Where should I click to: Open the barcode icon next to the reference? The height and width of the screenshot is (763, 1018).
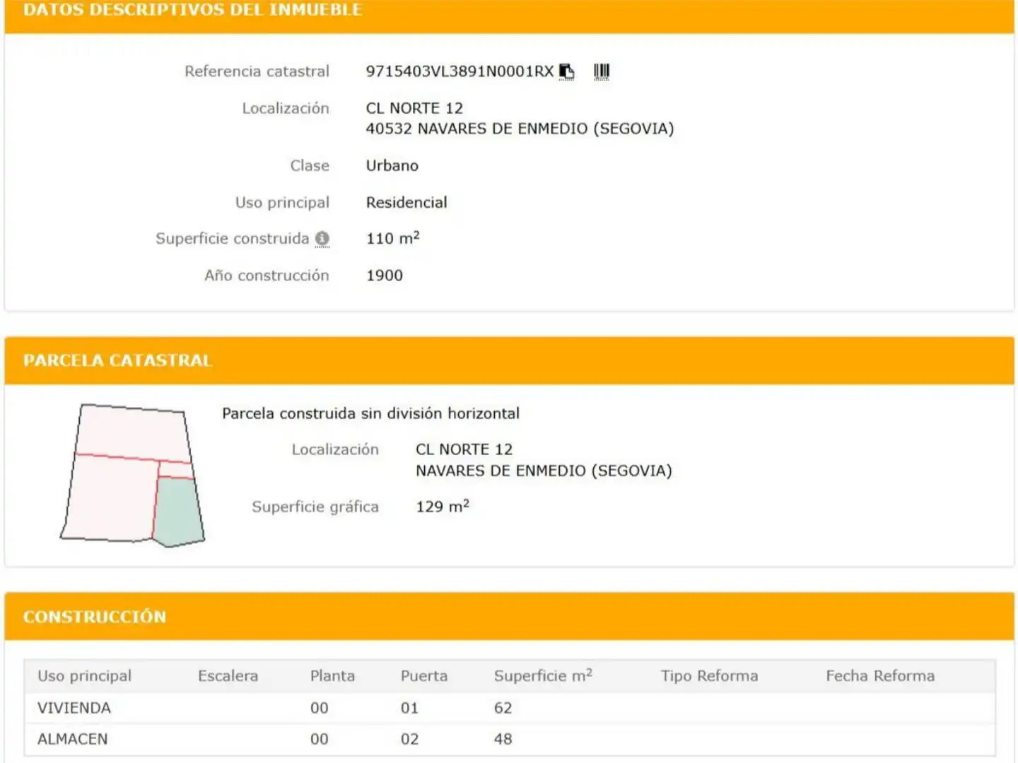pos(602,71)
